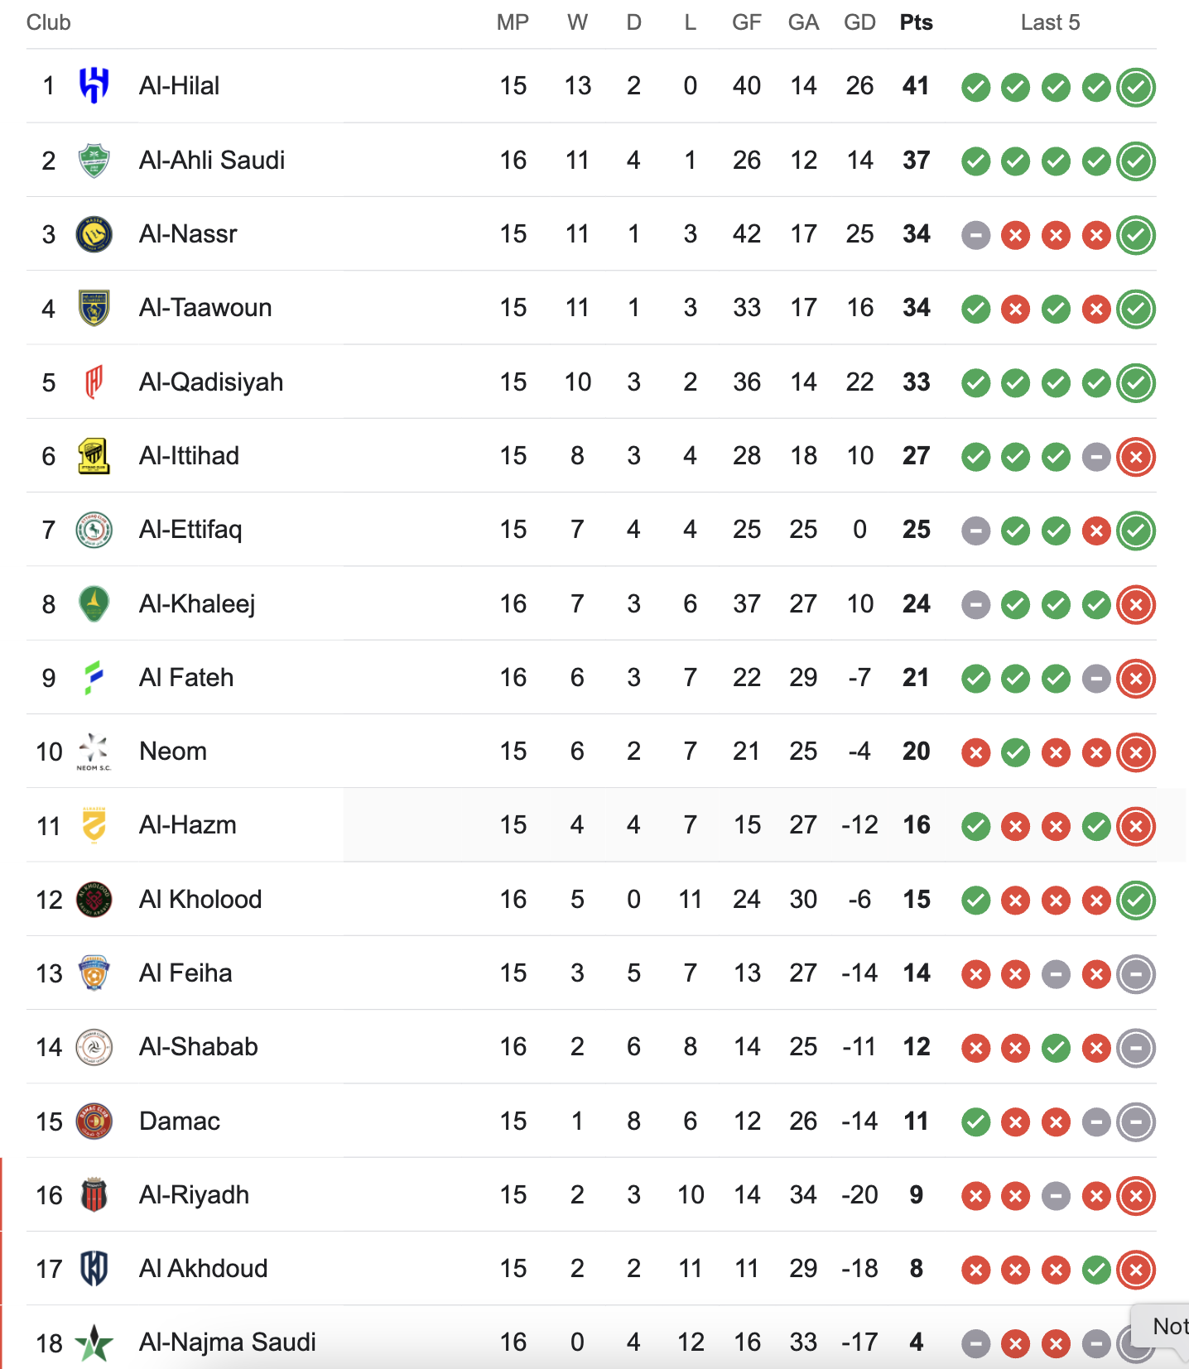Click the Club column header
The width and height of the screenshot is (1189, 1369).
point(48,22)
